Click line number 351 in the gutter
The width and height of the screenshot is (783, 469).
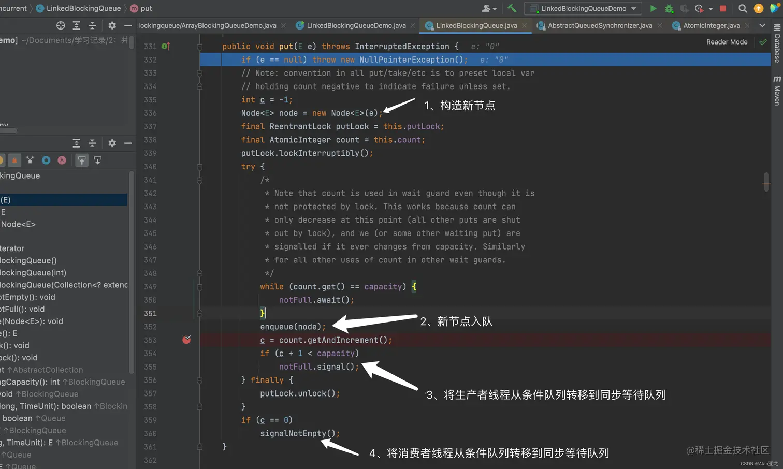[150, 313]
